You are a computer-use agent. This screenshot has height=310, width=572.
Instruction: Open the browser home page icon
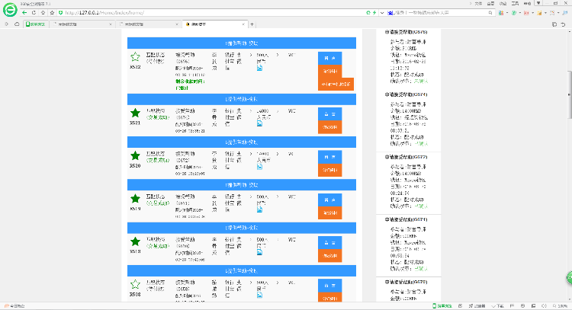coord(43,13)
